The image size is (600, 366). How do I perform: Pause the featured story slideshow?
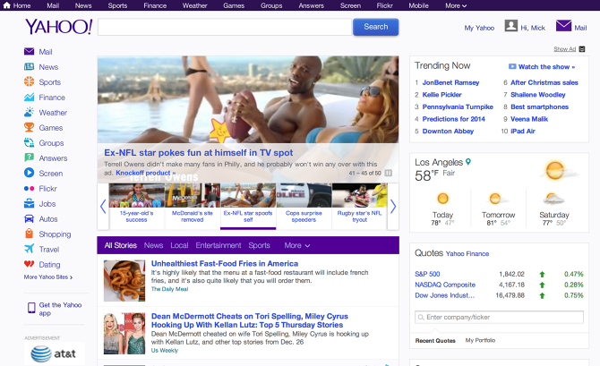point(388,173)
